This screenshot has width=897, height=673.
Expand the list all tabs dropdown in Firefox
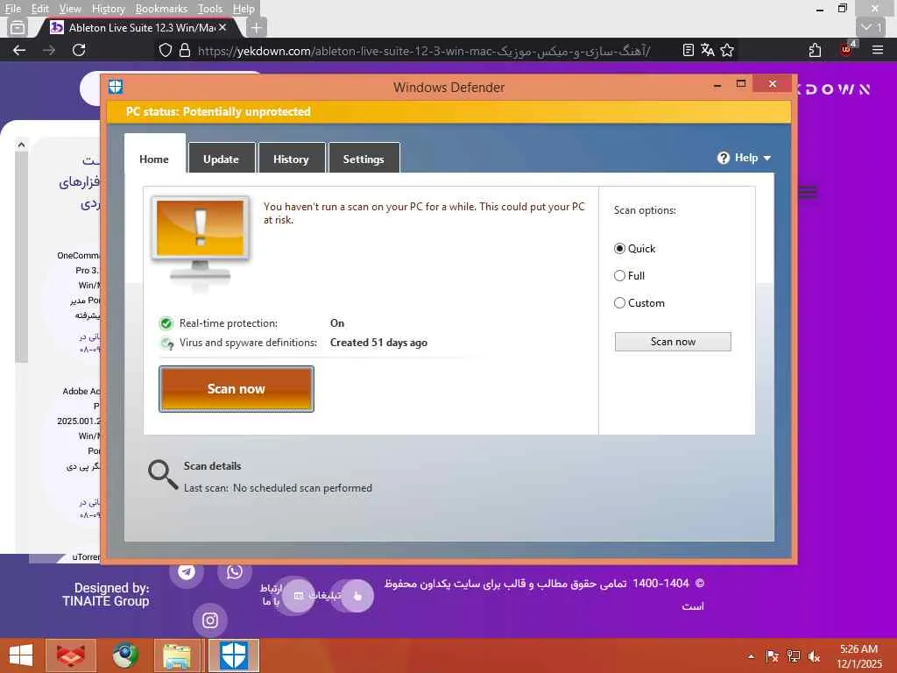coord(872,27)
